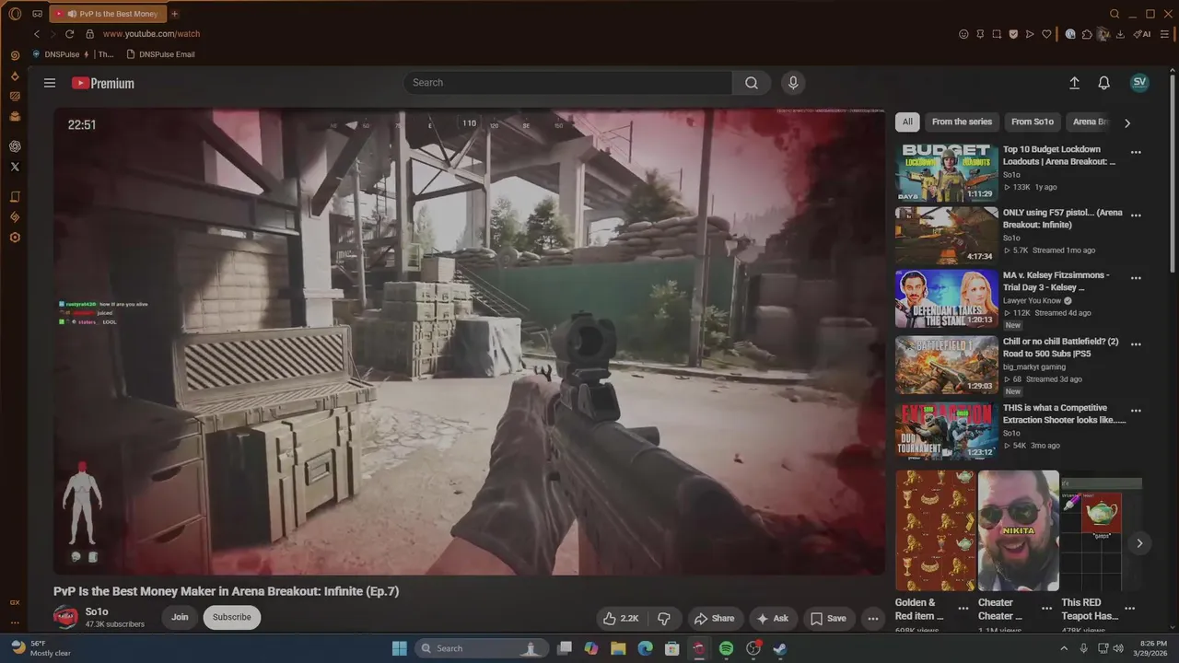Open Opera easy setup sliders icon
1179x663 pixels.
pos(1165,34)
